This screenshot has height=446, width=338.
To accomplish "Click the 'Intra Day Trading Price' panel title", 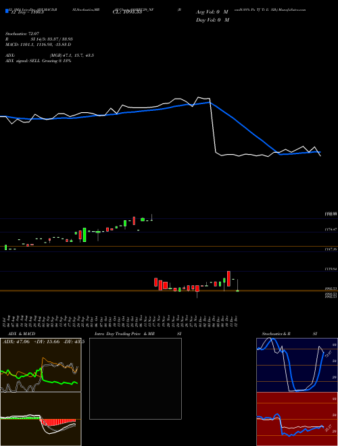I will click(118, 334).
